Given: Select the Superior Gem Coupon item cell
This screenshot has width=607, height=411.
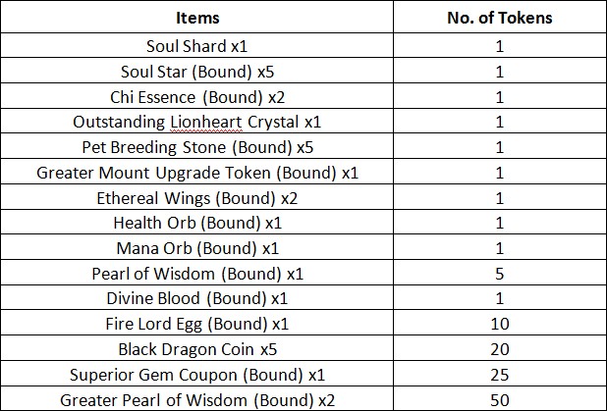Looking at the screenshot, I should [197, 375].
